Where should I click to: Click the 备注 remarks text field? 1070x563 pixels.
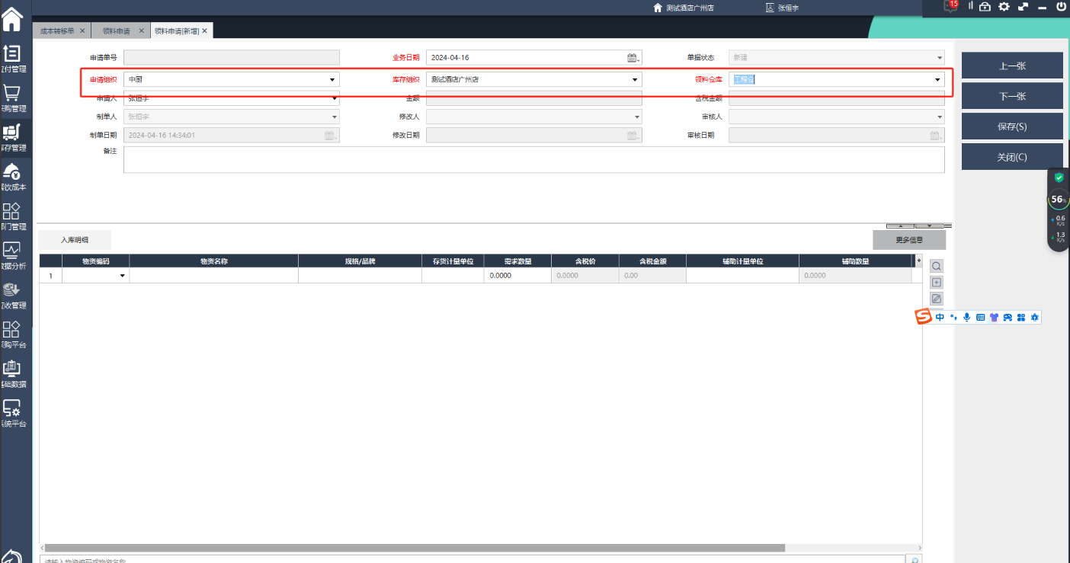pos(533,159)
